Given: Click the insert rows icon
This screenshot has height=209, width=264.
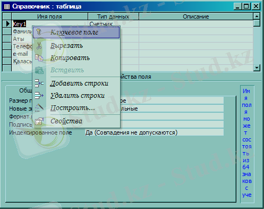Looking at the screenshot, I should (39, 83).
